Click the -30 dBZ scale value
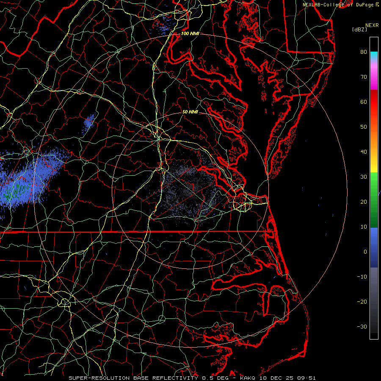The height and width of the screenshot is (381, 381). point(362,326)
